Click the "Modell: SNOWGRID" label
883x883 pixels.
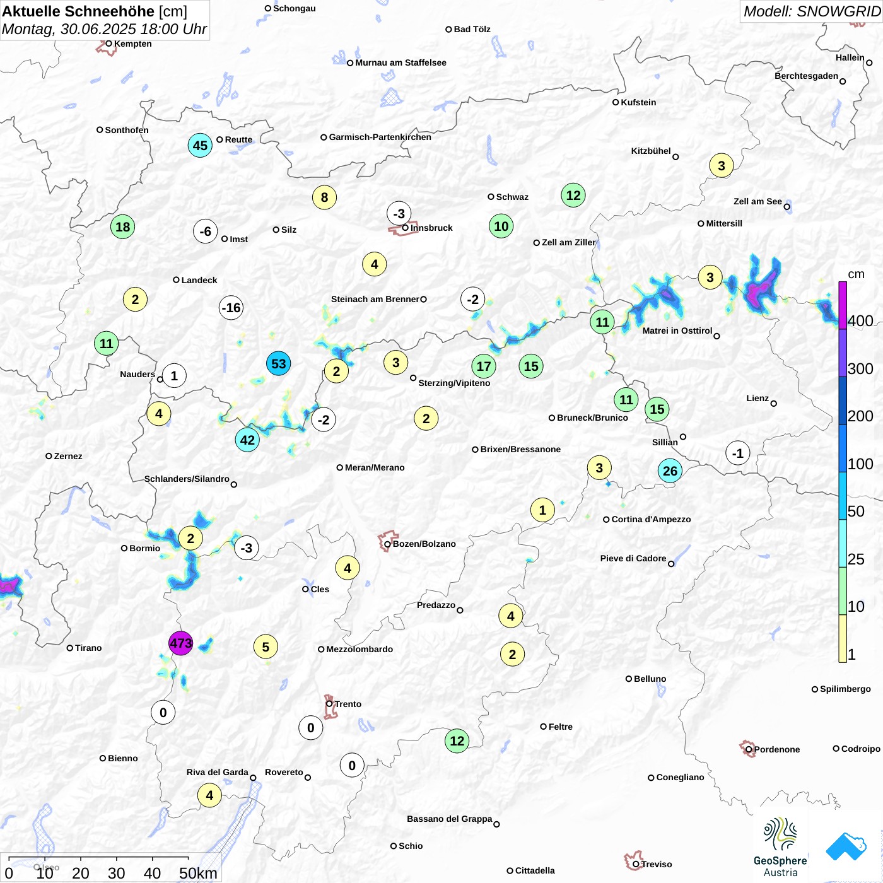tap(812, 11)
